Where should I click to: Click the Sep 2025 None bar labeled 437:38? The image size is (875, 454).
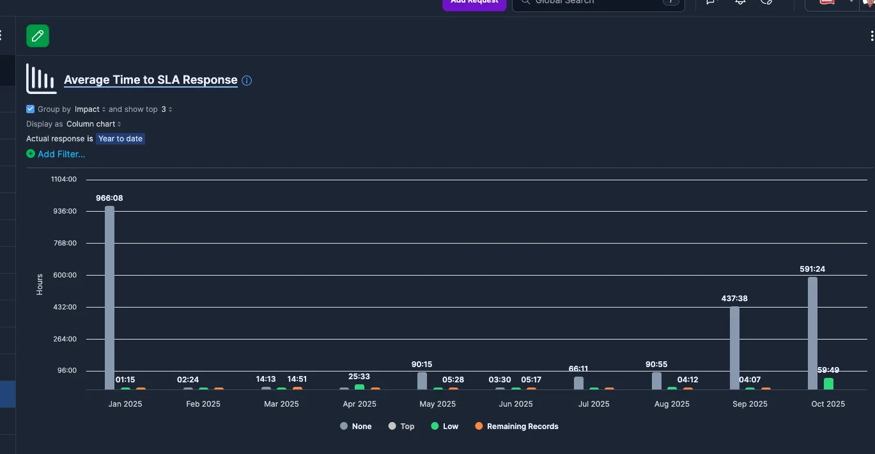734,348
